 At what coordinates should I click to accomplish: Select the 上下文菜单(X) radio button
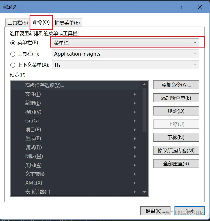tap(13, 65)
